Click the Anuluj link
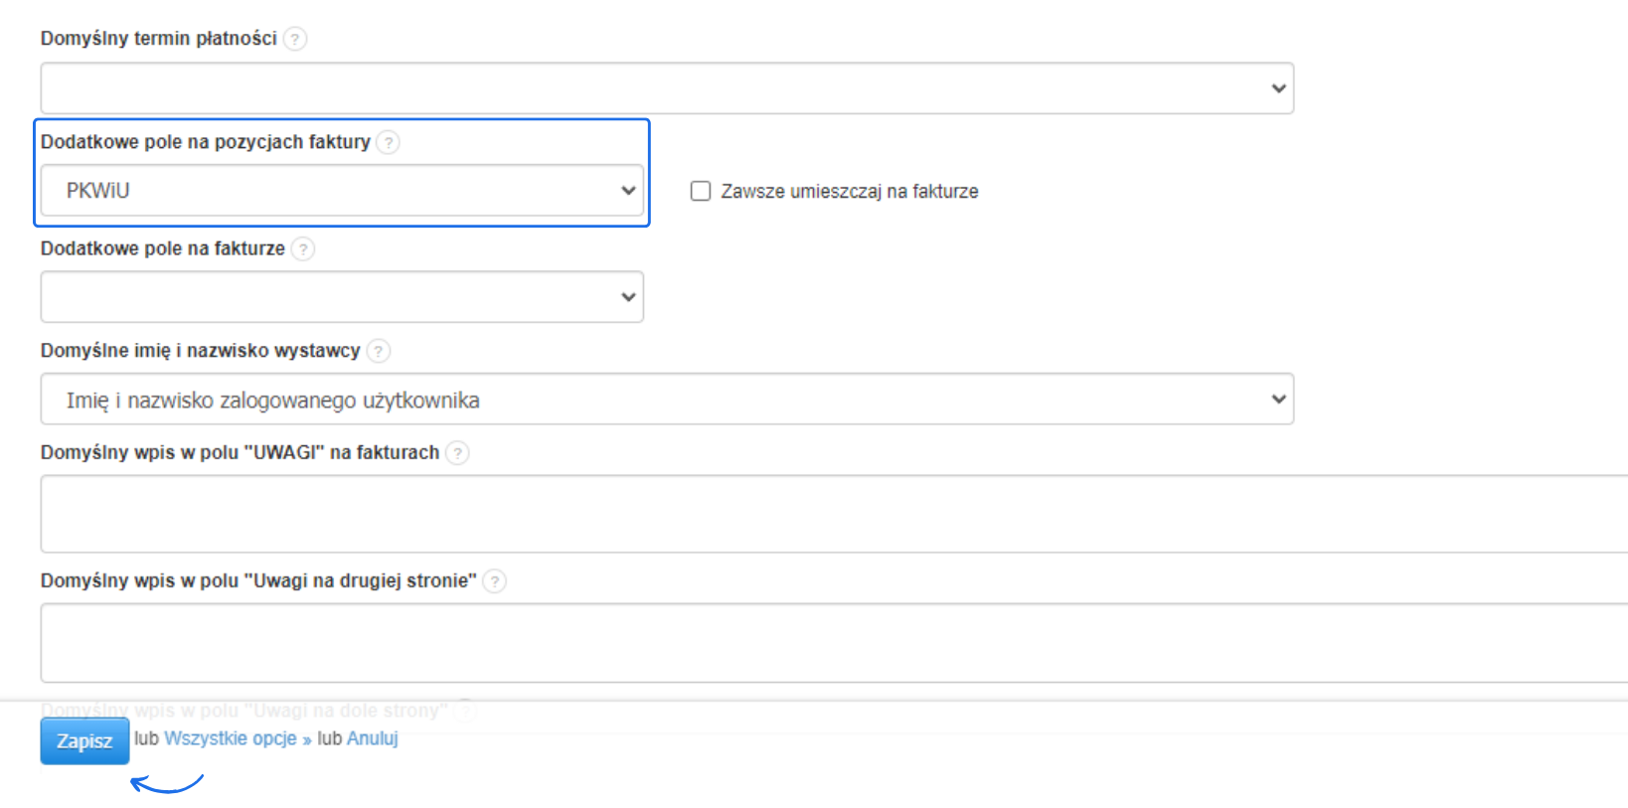 pyautogui.click(x=373, y=738)
